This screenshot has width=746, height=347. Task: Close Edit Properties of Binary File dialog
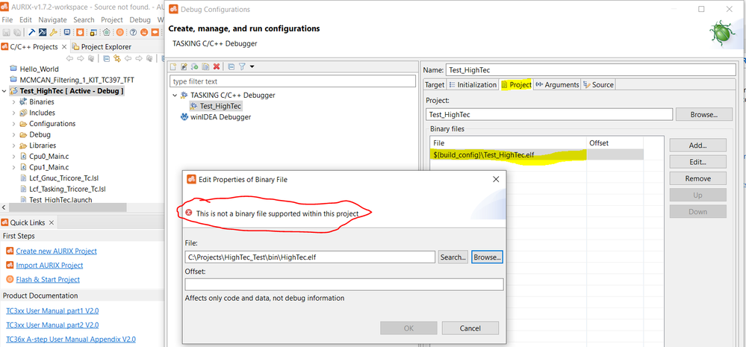coord(496,179)
